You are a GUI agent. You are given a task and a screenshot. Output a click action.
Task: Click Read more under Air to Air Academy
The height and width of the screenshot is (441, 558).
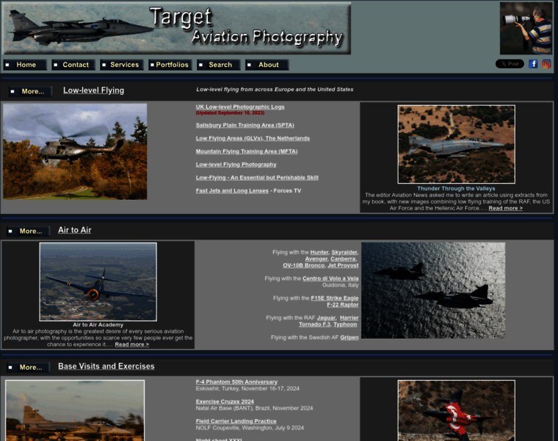tap(131, 345)
